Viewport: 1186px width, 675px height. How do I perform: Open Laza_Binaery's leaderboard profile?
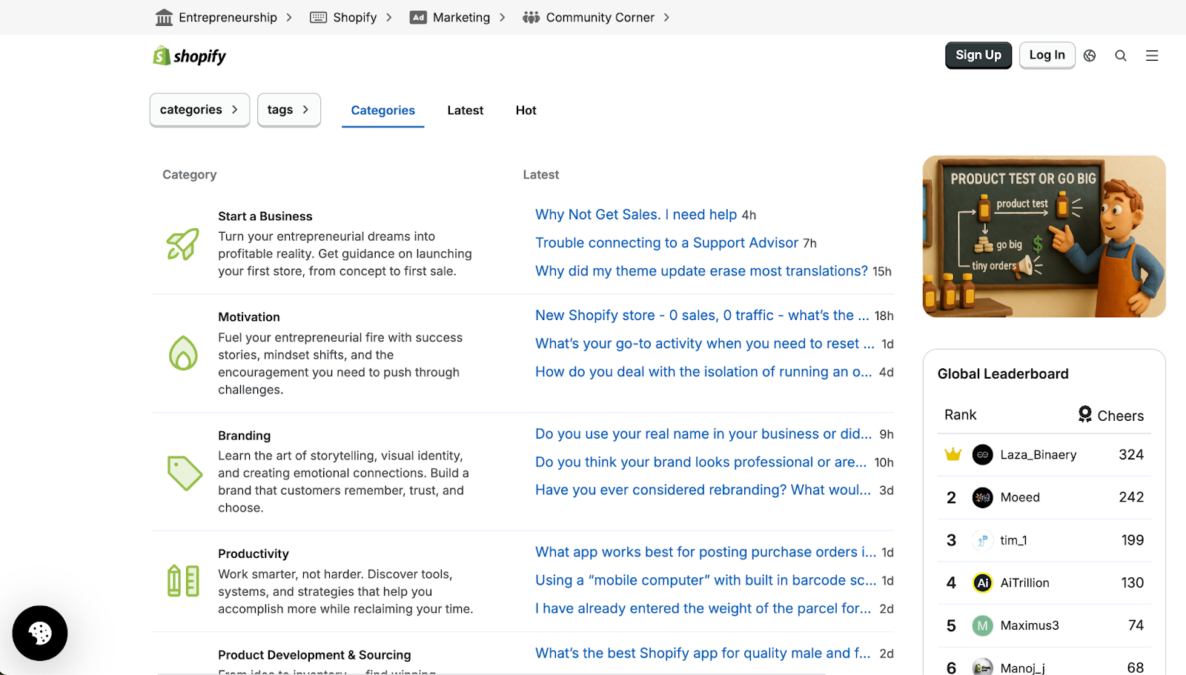coord(1038,455)
